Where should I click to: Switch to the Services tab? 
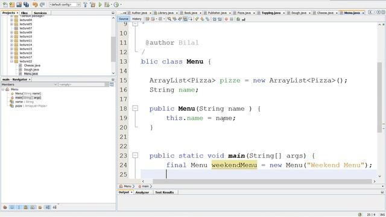click(x=40, y=13)
